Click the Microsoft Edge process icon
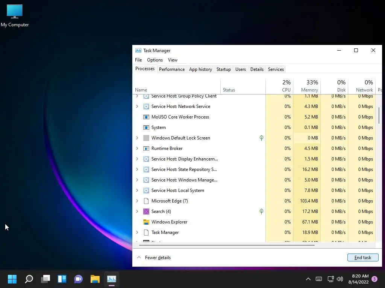 point(146,201)
